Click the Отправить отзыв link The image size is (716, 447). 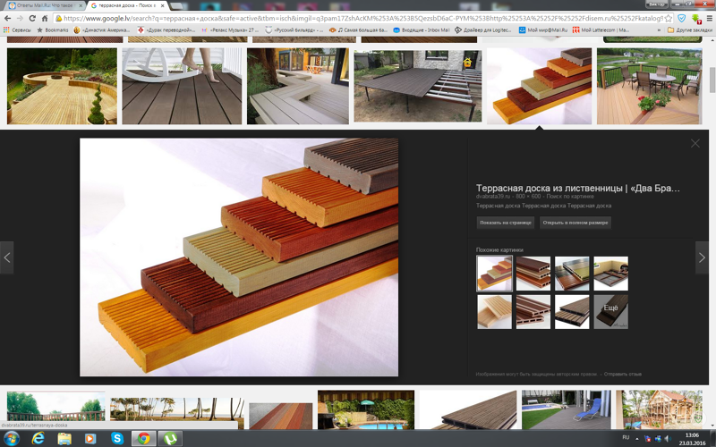tap(622, 374)
